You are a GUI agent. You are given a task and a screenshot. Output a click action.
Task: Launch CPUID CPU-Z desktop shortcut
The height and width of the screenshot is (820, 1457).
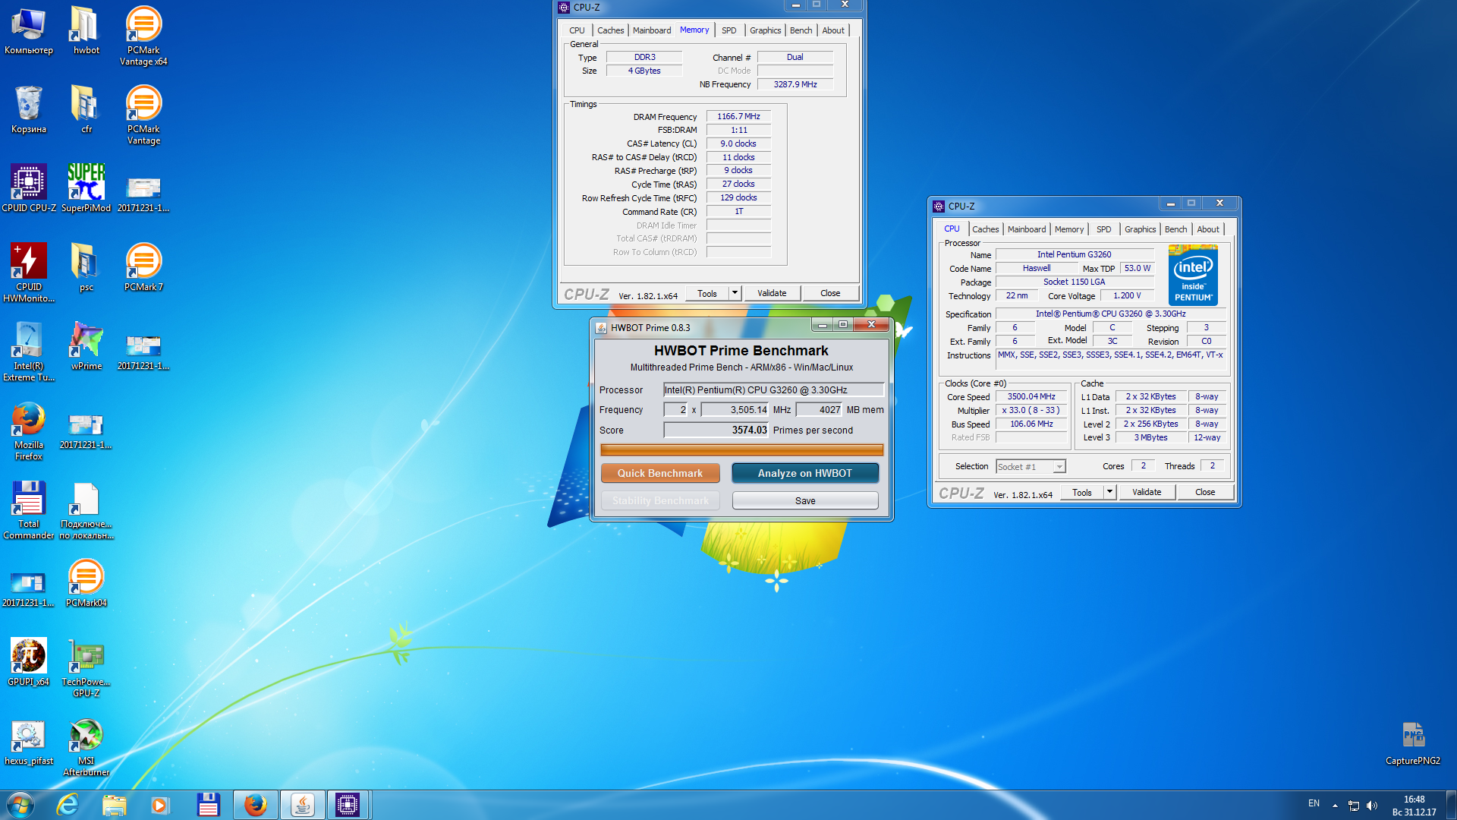click(29, 189)
